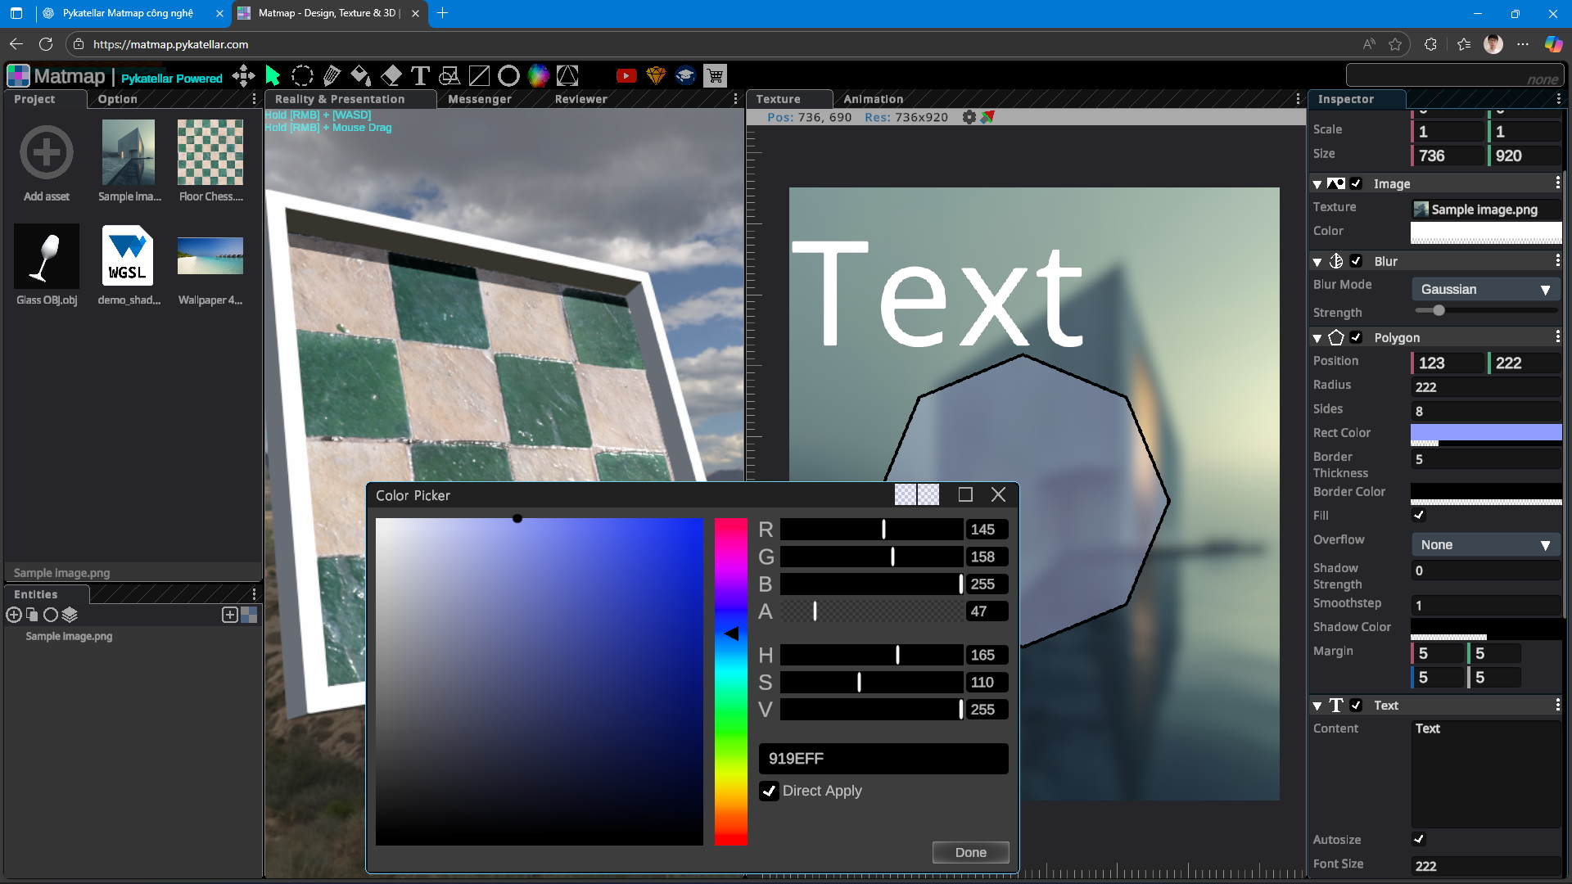Viewport: 1572px width, 884px height.
Task: Open the Messenger tab
Action: click(480, 99)
